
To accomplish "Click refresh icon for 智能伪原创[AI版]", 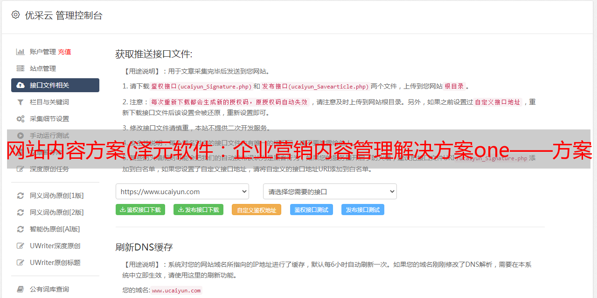I will (x=21, y=229).
